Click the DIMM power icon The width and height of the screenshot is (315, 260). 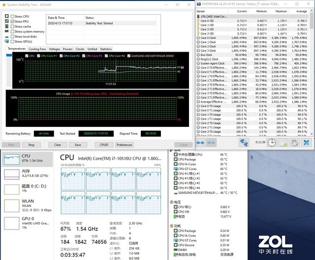coord(176,250)
